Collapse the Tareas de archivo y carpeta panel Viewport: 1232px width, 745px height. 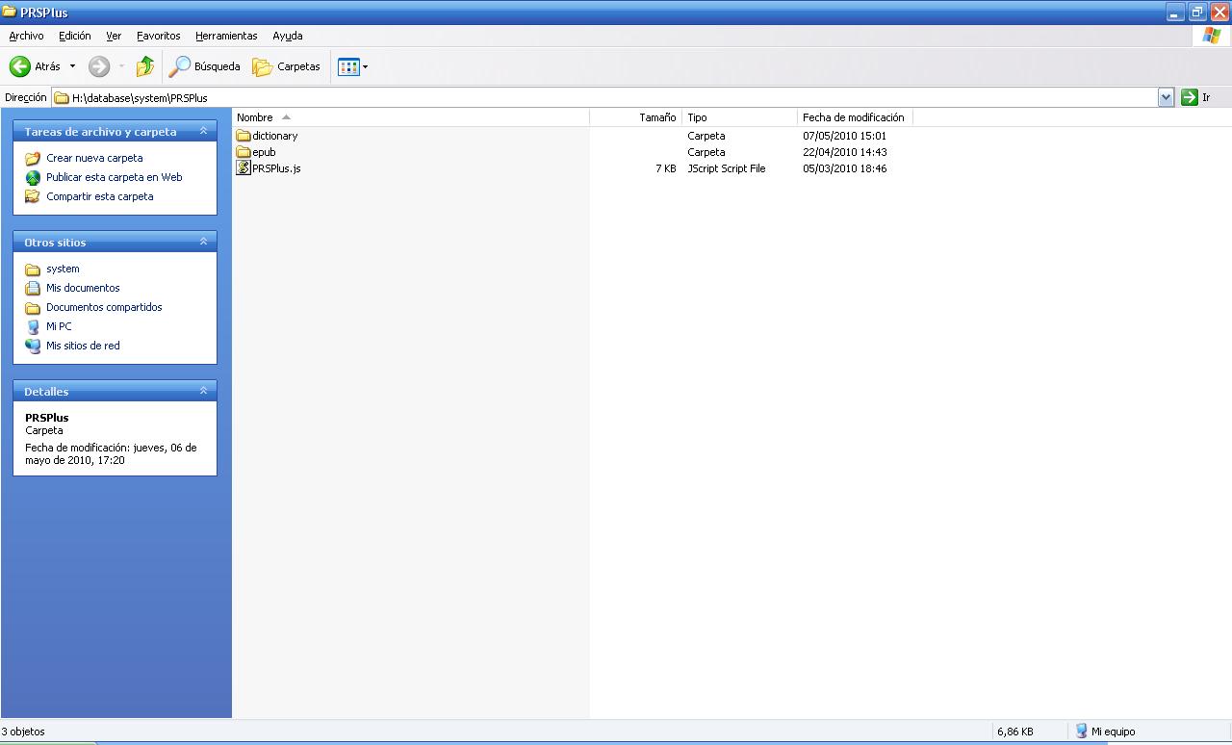203,131
